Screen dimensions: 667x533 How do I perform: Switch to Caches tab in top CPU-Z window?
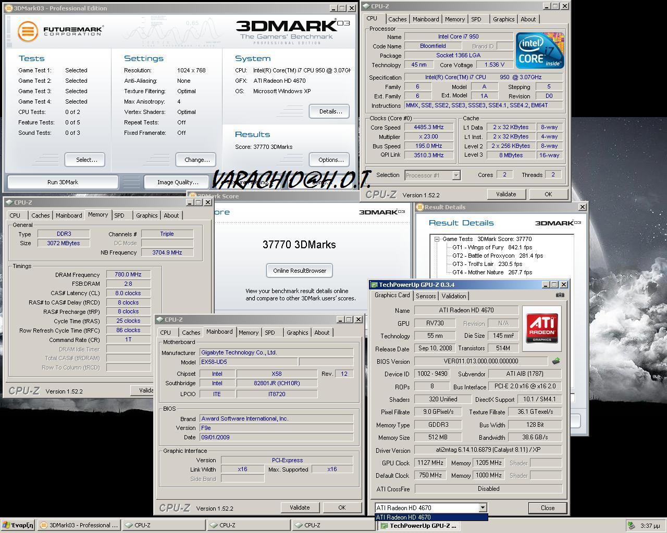click(397, 19)
